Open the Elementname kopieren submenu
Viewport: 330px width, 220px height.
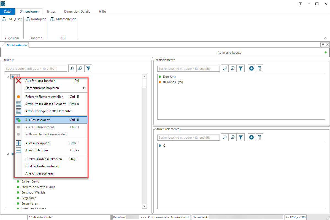click(x=51, y=88)
